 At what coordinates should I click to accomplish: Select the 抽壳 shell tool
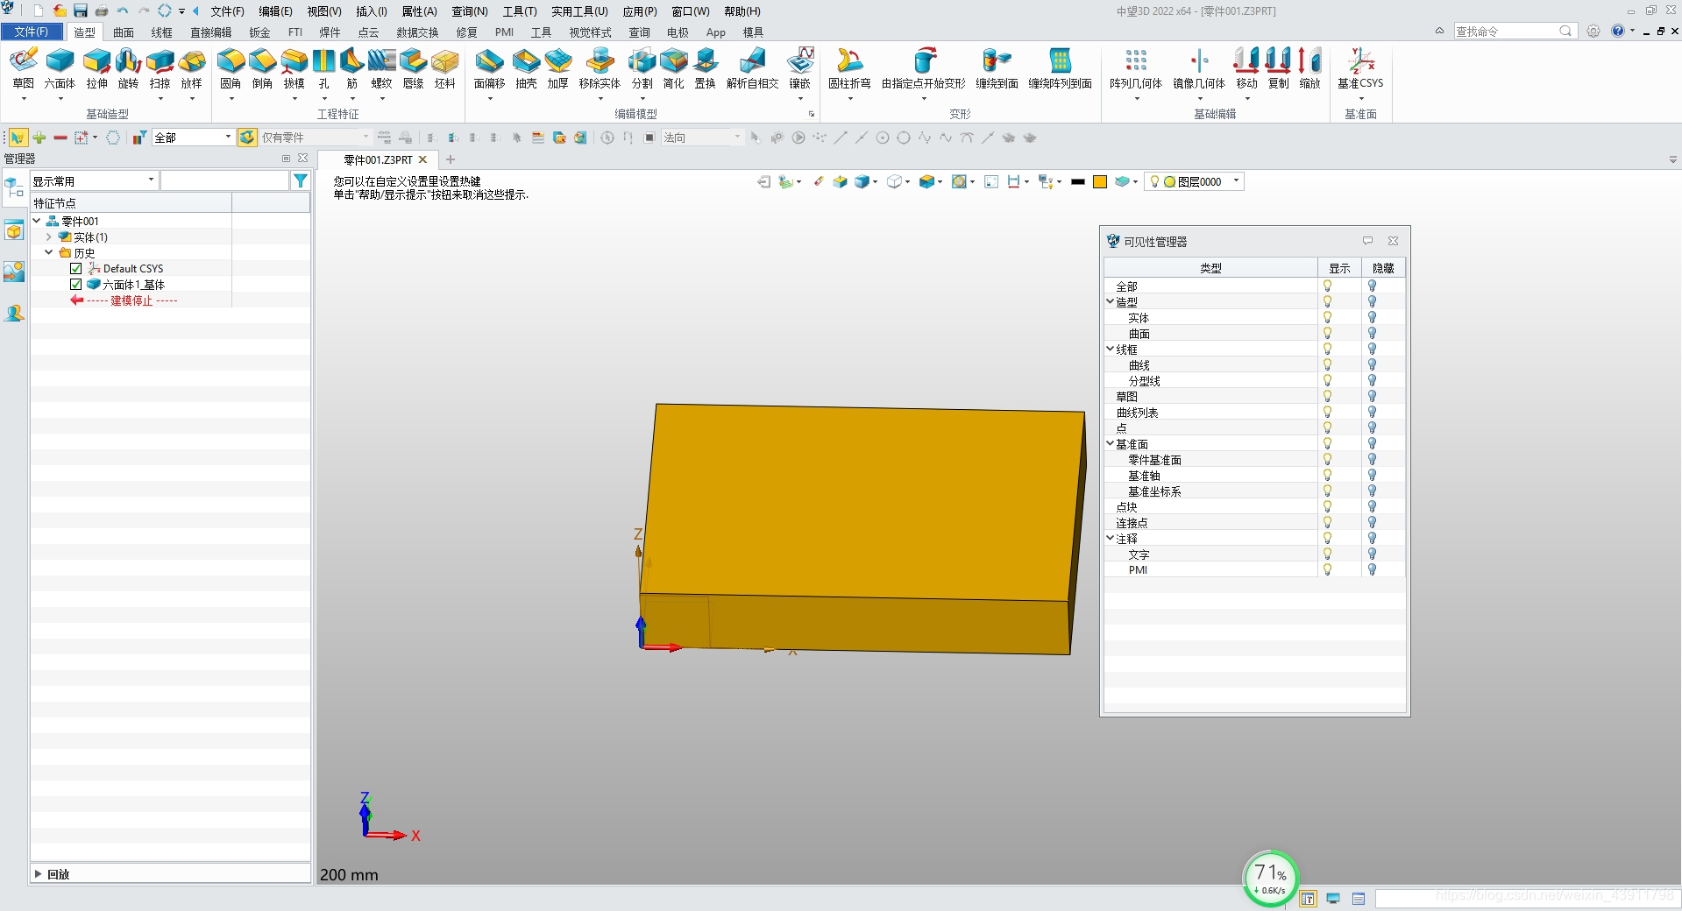point(526,69)
